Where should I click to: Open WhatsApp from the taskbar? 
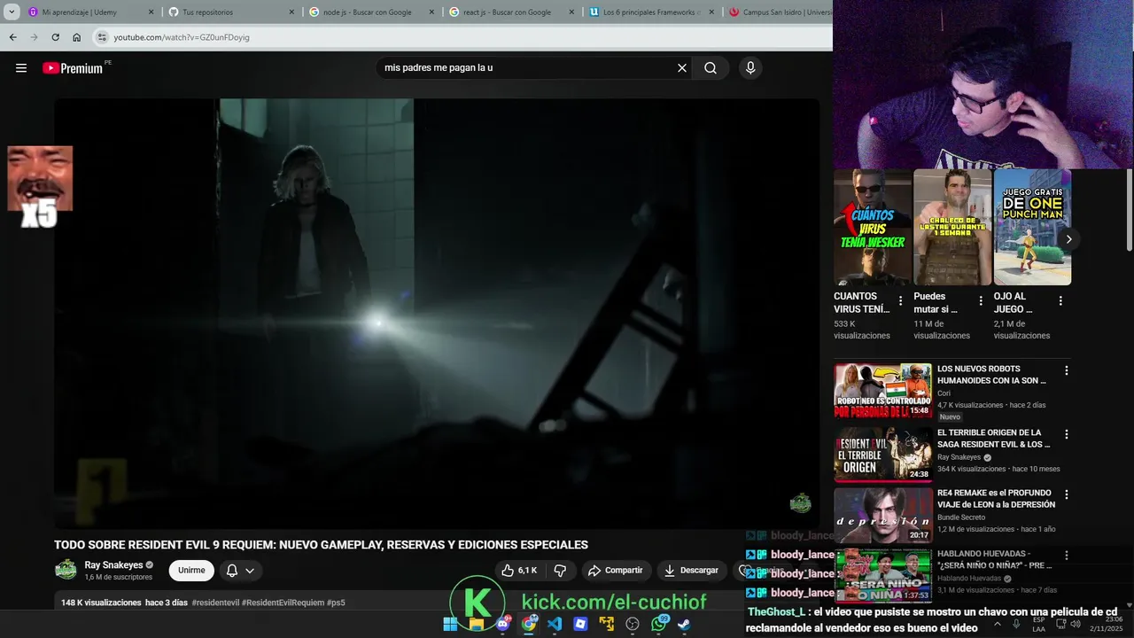coord(658,624)
